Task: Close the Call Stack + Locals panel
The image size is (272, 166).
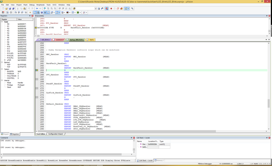Action: [269, 138]
